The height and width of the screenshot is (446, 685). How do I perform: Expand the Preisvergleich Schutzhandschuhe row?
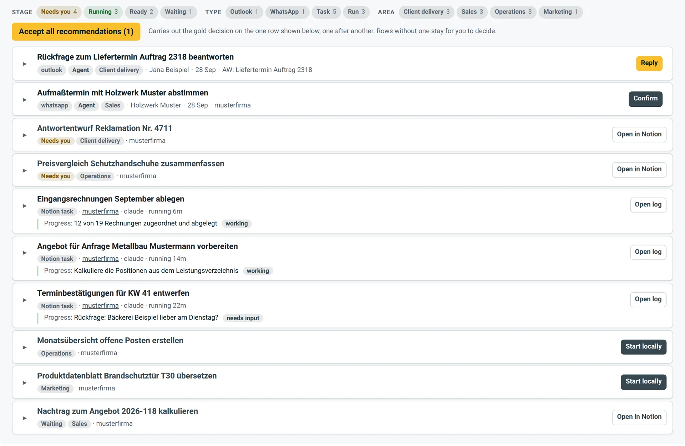[x=25, y=170]
